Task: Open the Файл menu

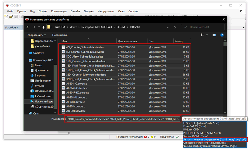Action: pos(10,11)
